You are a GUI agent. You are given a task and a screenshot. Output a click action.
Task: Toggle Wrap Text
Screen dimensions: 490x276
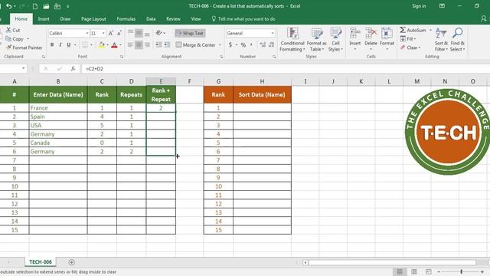(x=190, y=33)
